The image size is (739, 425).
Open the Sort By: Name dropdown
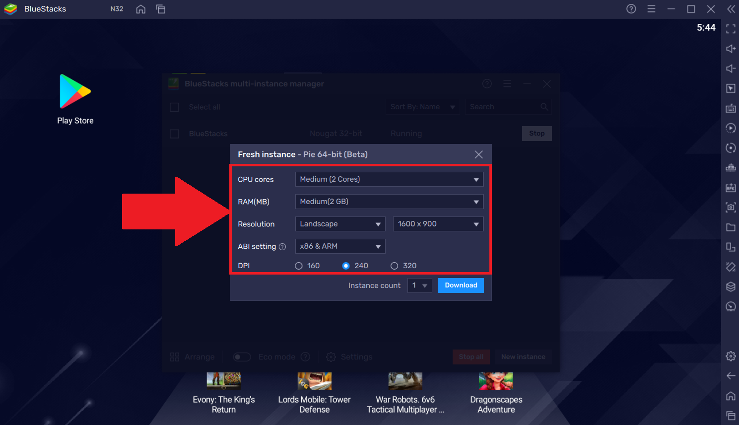422,107
